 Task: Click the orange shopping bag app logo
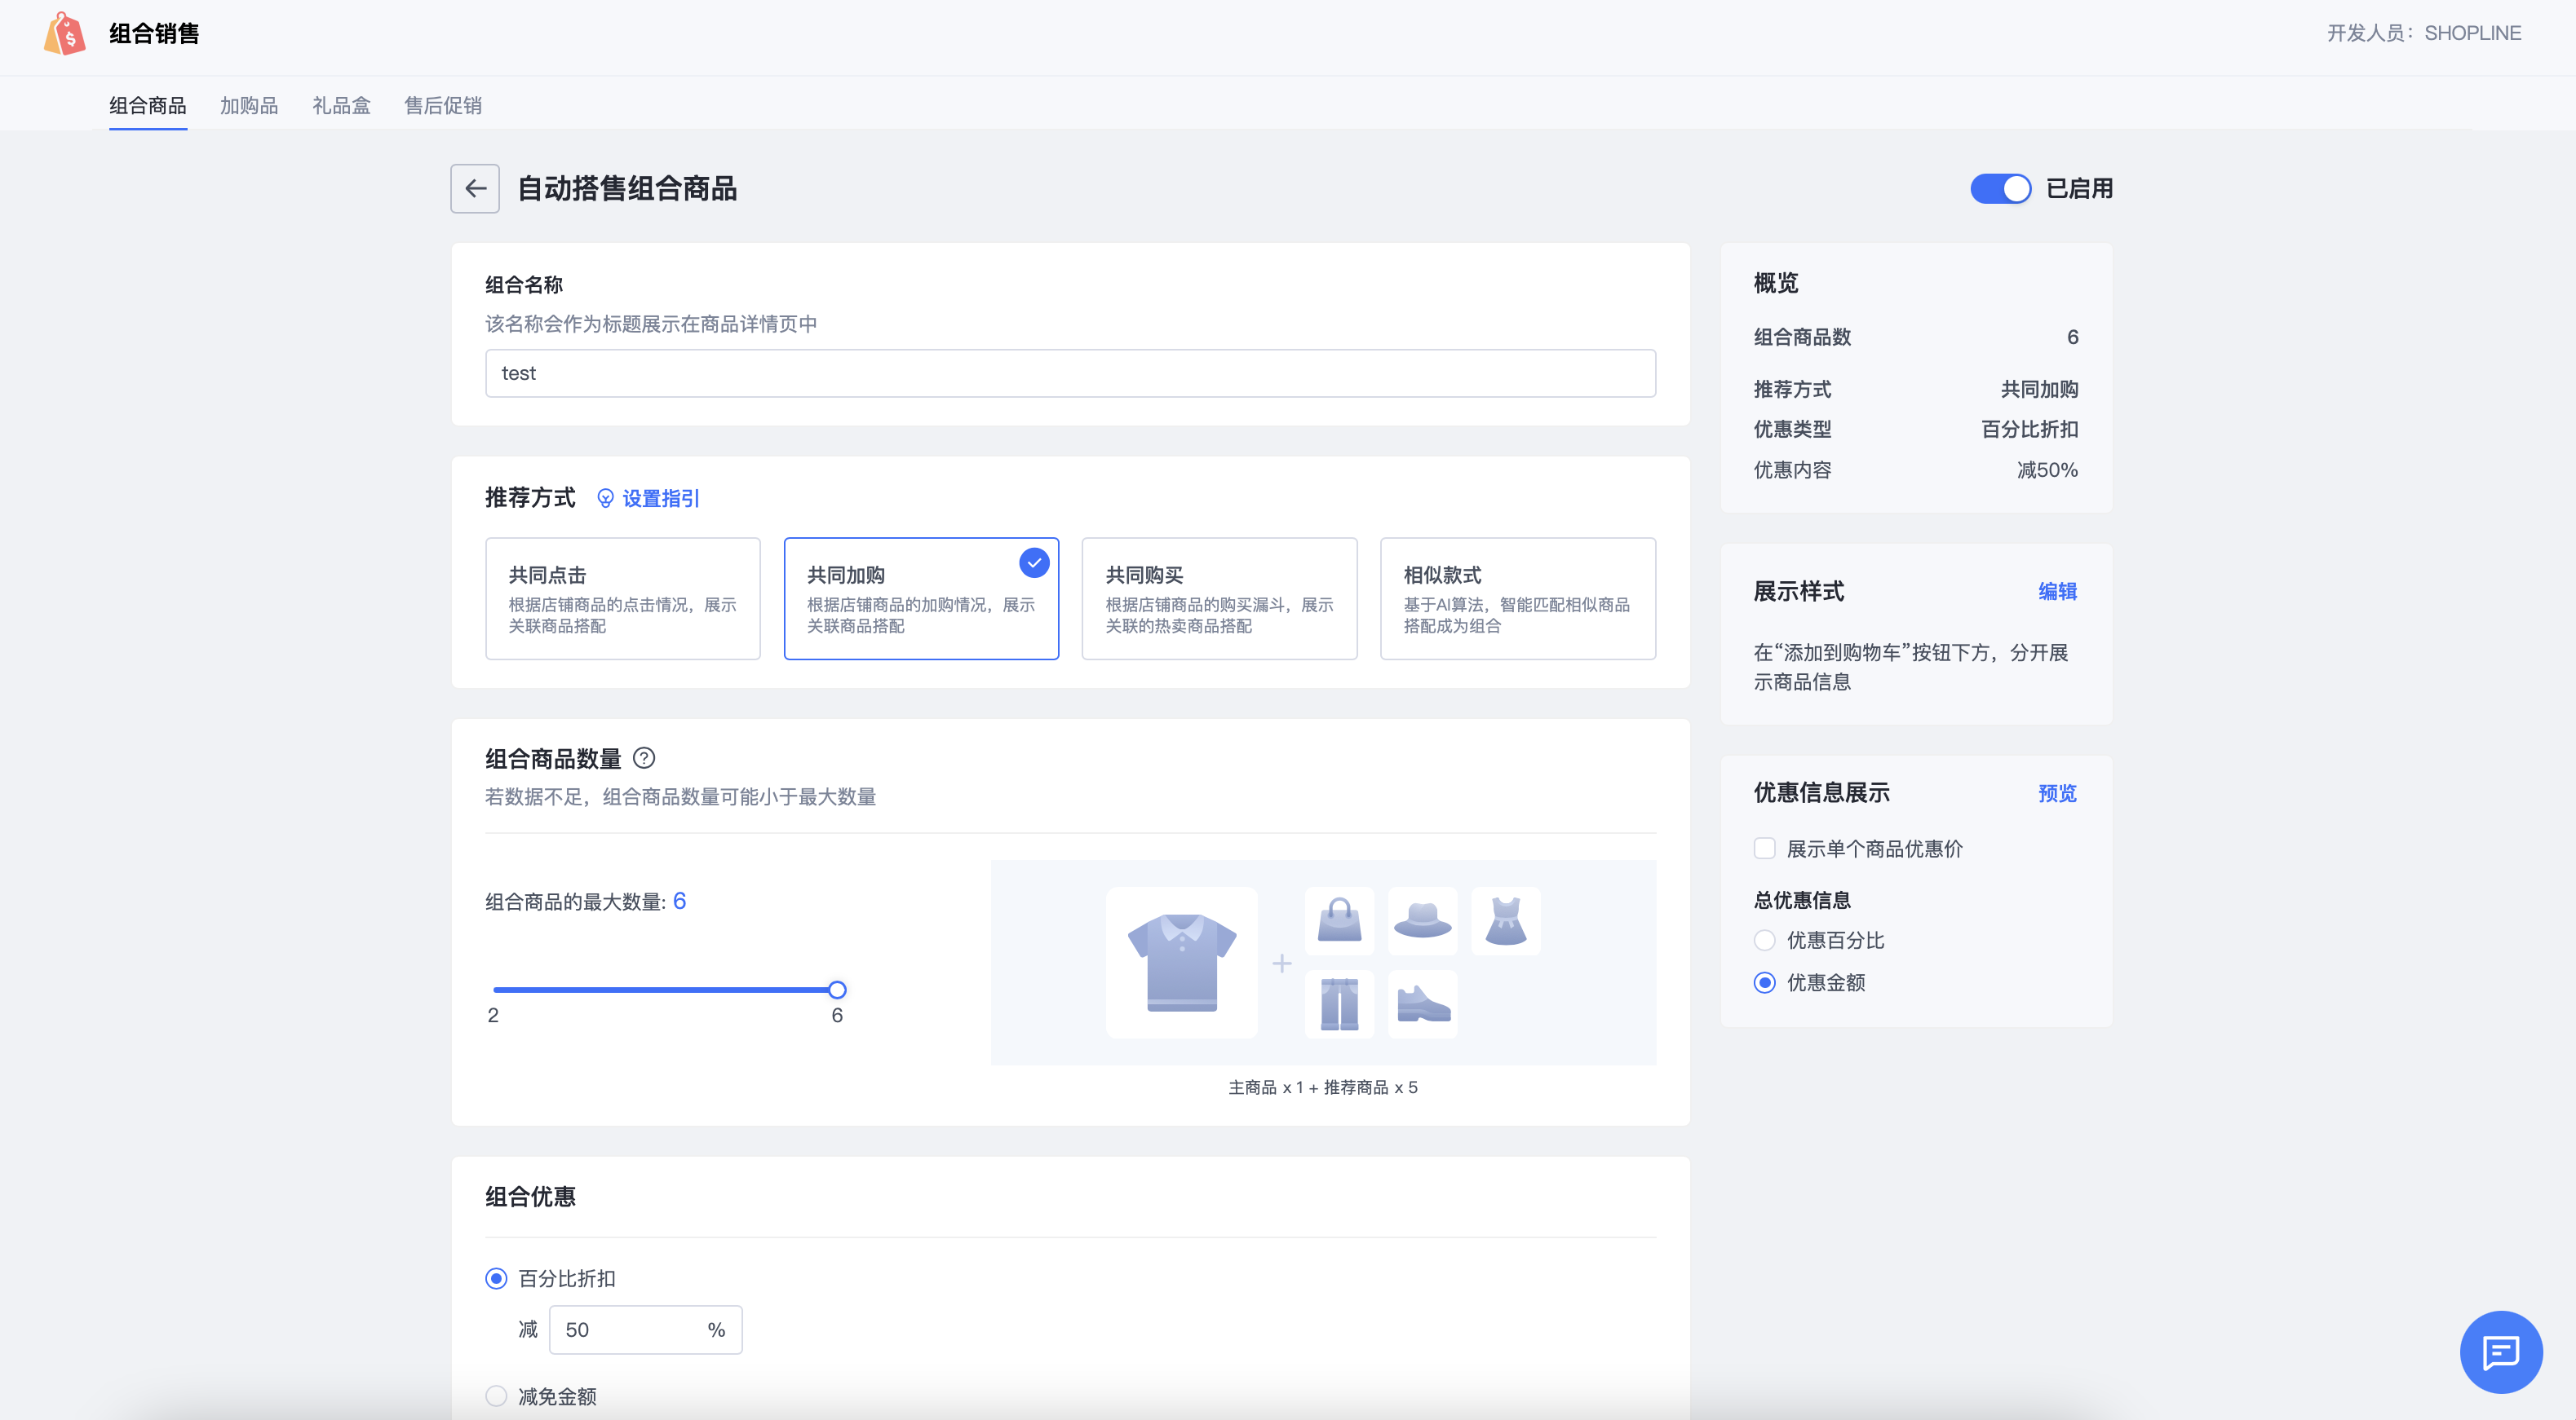click(x=64, y=33)
